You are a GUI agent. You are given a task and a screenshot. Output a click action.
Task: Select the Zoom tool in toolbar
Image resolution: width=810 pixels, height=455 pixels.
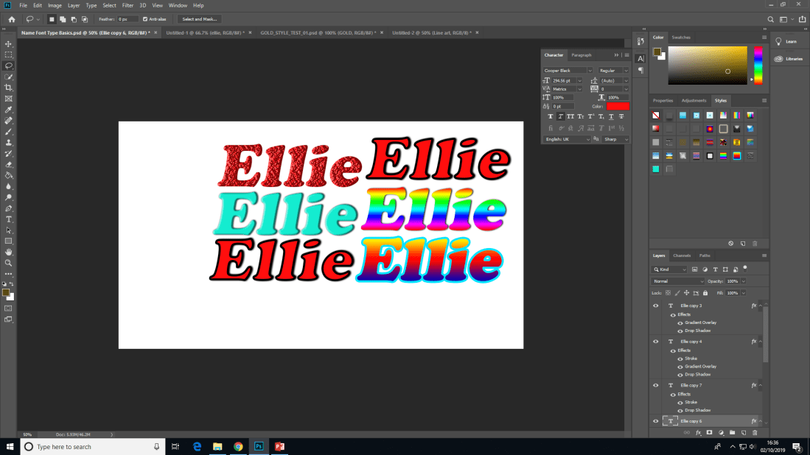pyautogui.click(x=9, y=263)
